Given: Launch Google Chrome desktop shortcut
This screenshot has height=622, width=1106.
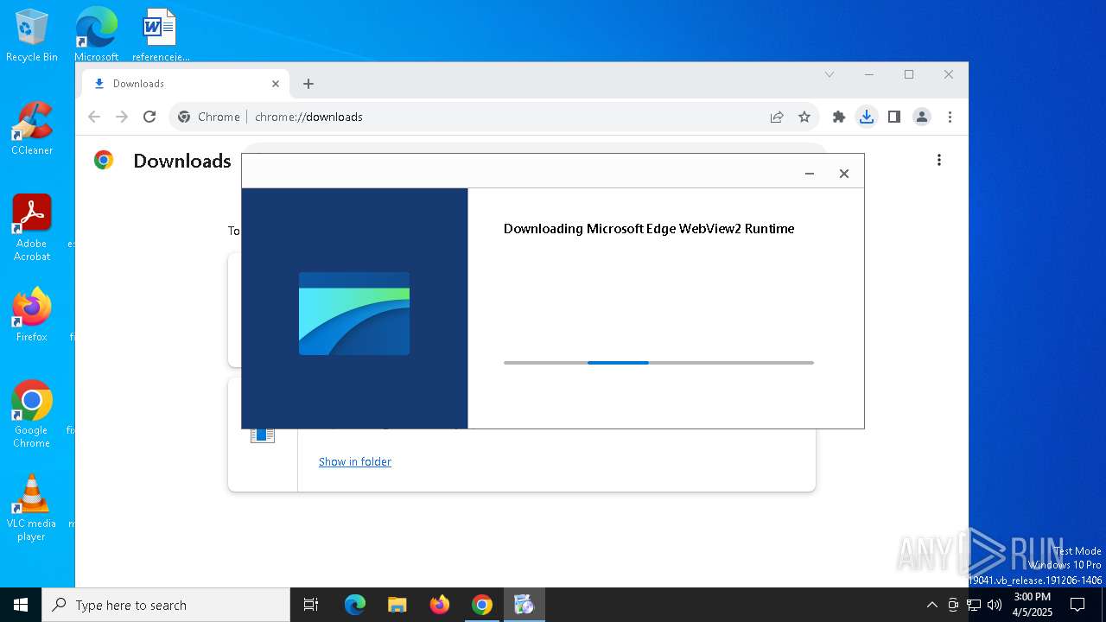Looking at the screenshot, I should point(32,415).
